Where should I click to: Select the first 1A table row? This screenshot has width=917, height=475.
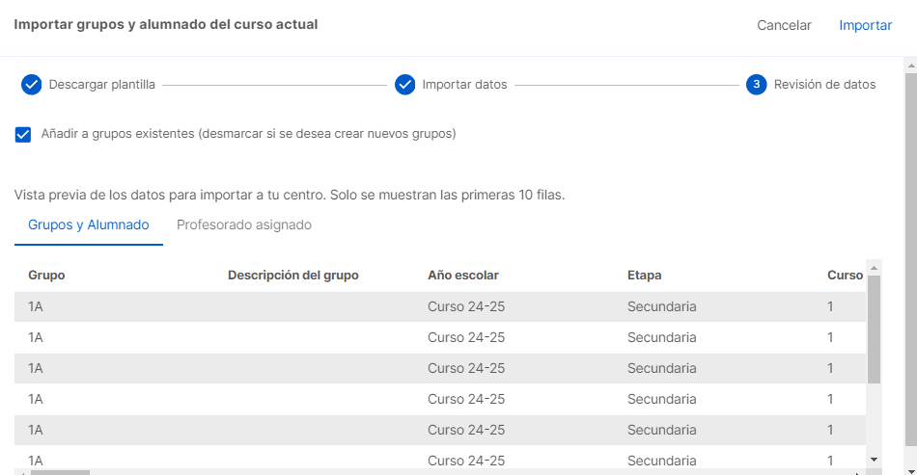point(440,306)
